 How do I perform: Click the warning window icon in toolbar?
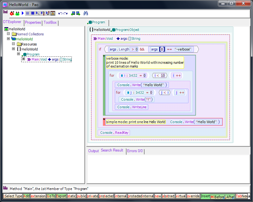click(53, 13)
